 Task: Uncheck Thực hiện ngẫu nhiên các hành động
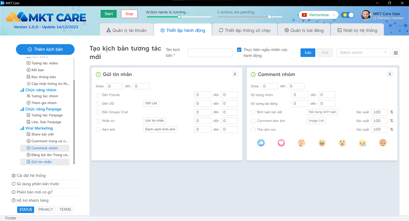point(239,50)
